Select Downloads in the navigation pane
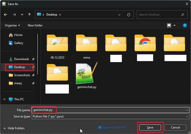The width and height of the screenshot is (191, 134). (21, 59)
